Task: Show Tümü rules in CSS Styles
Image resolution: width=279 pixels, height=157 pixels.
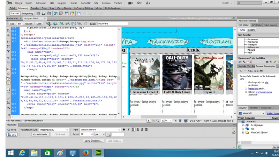Action: [x=242, y=30]
